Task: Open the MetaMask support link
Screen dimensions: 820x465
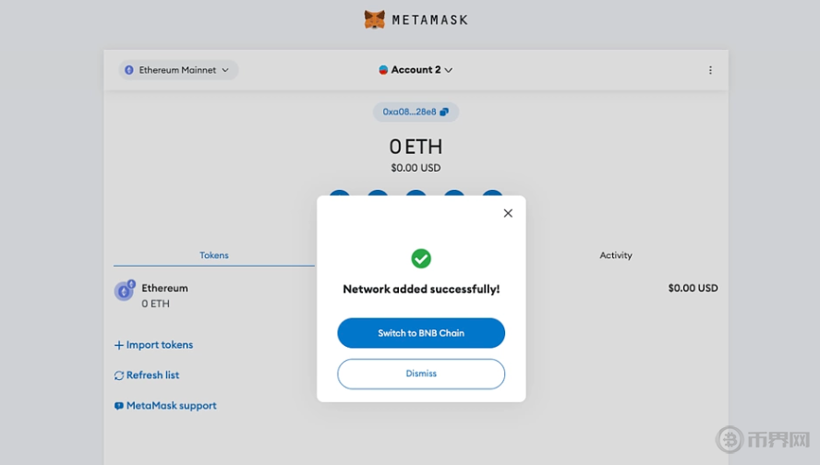Action: [171, 406]
